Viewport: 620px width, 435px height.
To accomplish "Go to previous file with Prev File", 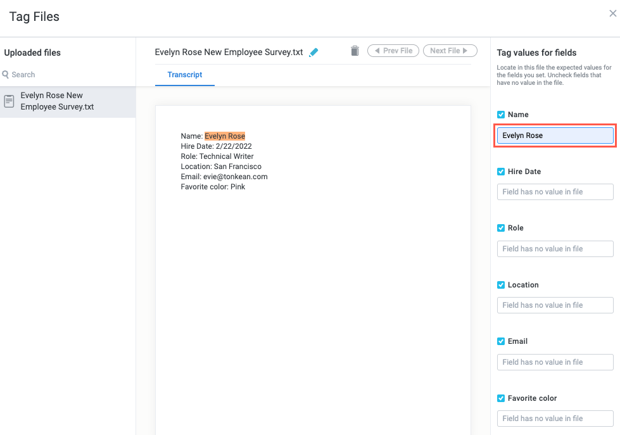I will pyautogui.click(x=393, y=51).
